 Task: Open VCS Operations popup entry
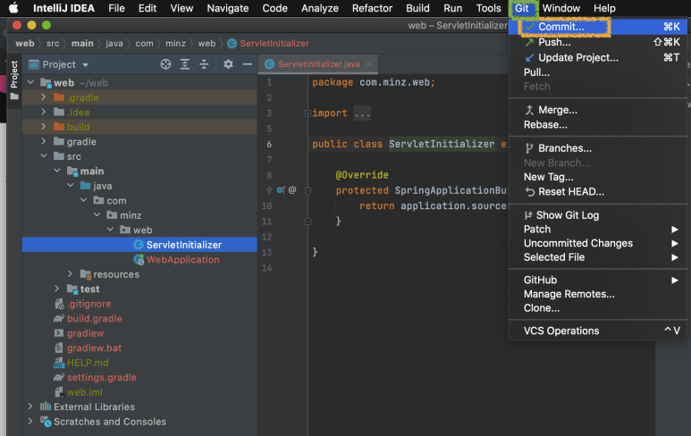pos(597,331)
